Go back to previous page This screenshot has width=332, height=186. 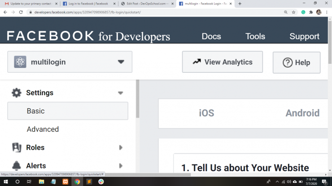5,12
